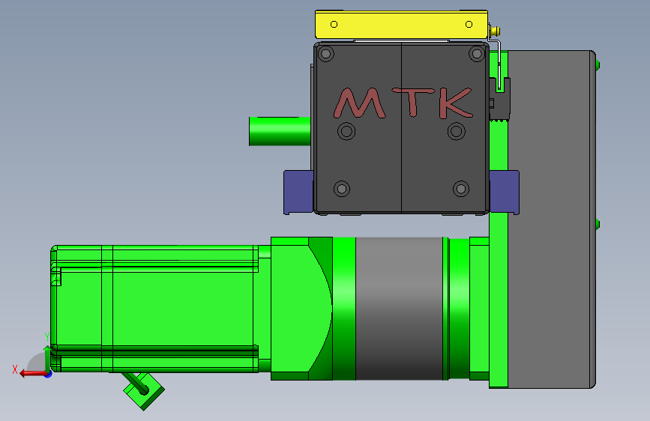
Task: Select the middle-right bolt below the K
Action: [x=457, y=131]
